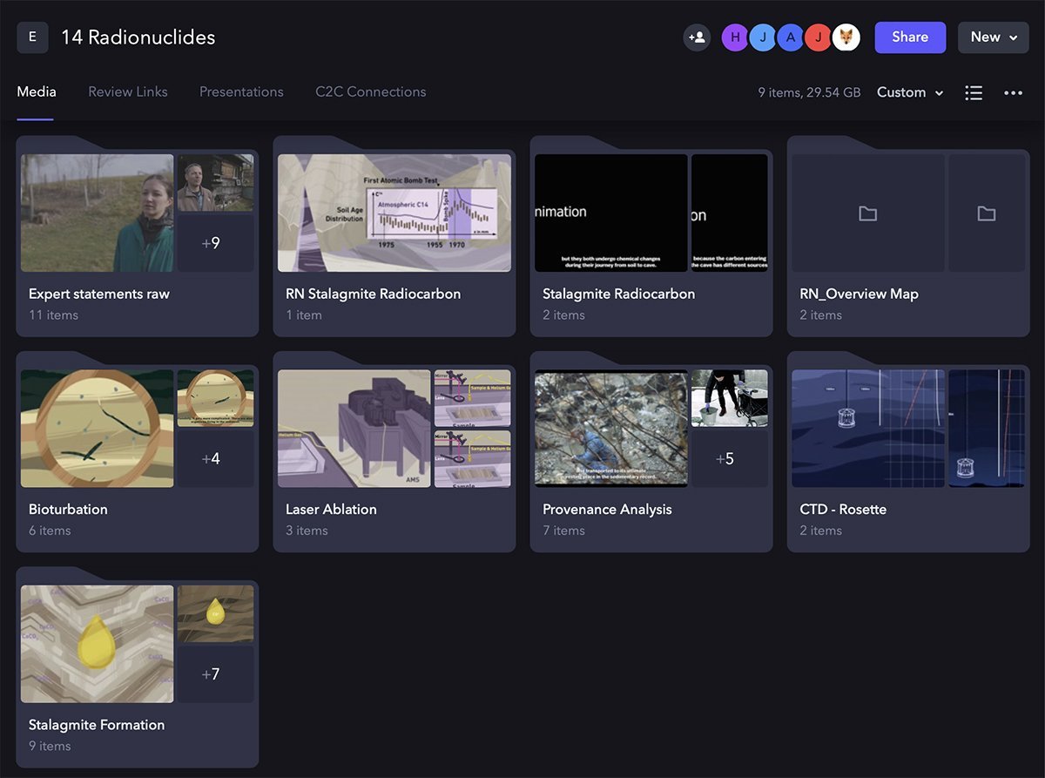The image size is (1045, 778).
Task: Click the Share button
Action: (910, 37)
